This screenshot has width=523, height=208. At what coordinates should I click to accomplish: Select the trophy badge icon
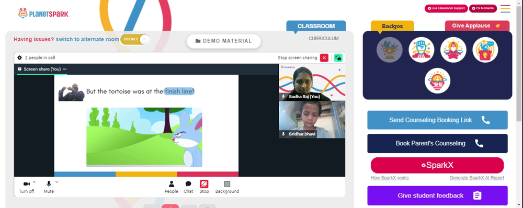tap(389, 50)
